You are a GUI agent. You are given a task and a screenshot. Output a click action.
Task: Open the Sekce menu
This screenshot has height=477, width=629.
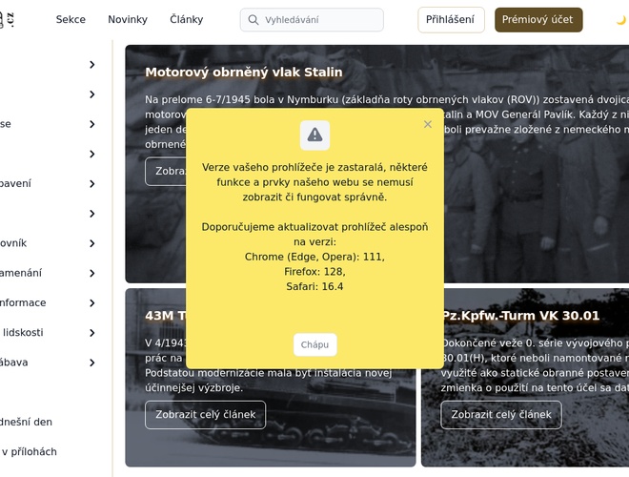[71, 20]
